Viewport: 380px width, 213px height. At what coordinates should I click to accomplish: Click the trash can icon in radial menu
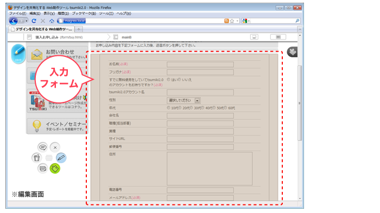pos(36,158)
